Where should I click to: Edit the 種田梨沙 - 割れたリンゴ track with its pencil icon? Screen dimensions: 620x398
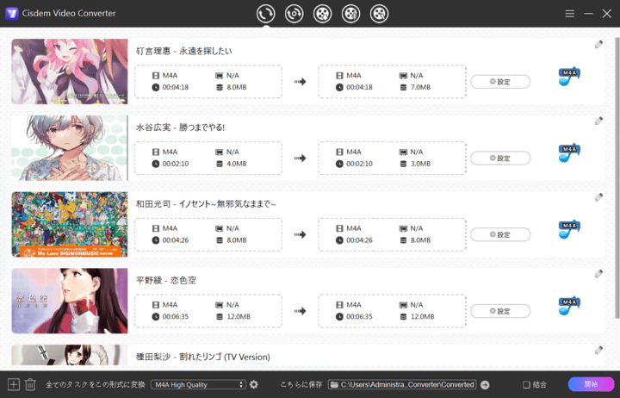point(598,350)
